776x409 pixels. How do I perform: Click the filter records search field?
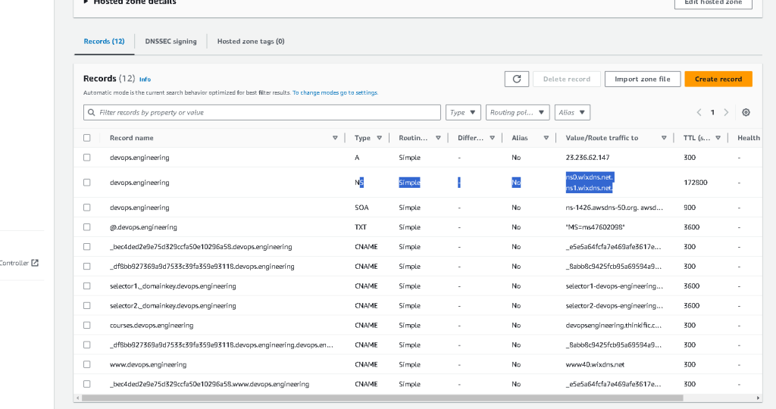pos(261,112)
